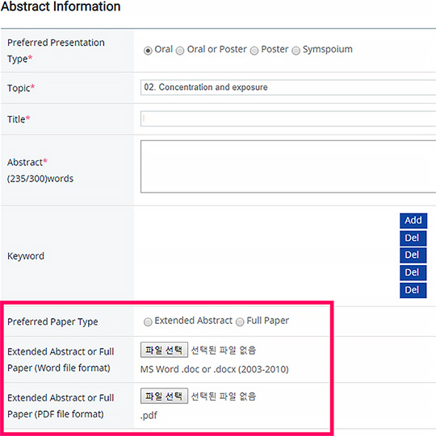This screenshot has height=436, width=436.
Task: Choose a Word file with 파일 선택
Action: tap(164, 350)
